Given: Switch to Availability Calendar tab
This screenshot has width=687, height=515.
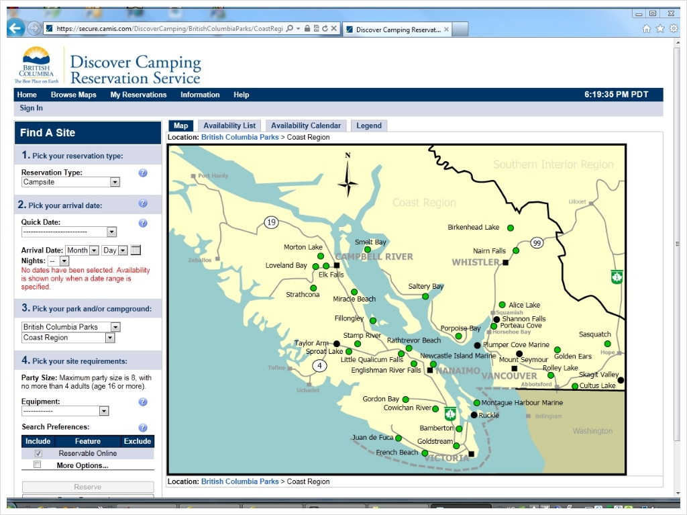Looking at the screenshot, I should coord(305,126).
